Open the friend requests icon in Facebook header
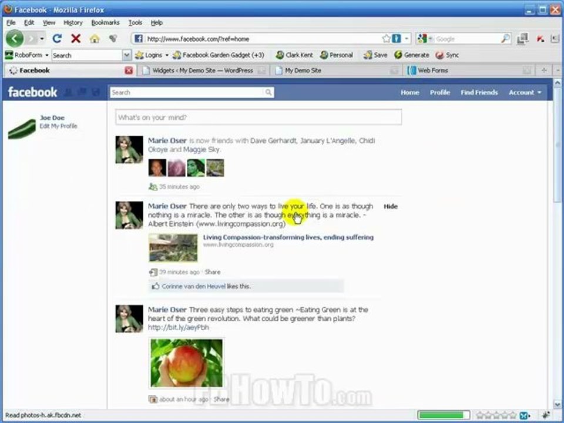Viewport: 564px width, 423px height. point(68,92)
